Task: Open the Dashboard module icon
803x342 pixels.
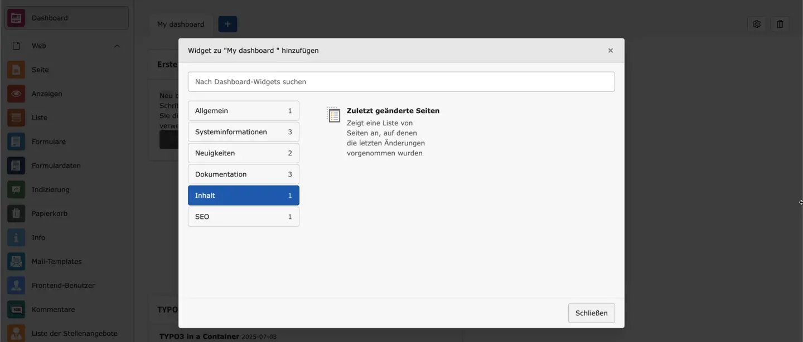Action: click(16, 18)
